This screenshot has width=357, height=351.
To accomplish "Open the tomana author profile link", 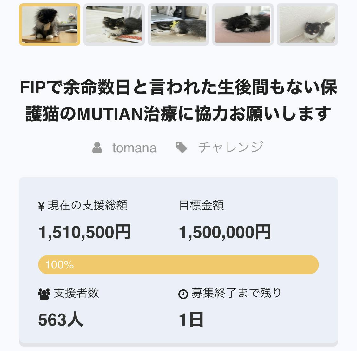I will (134, 148).
